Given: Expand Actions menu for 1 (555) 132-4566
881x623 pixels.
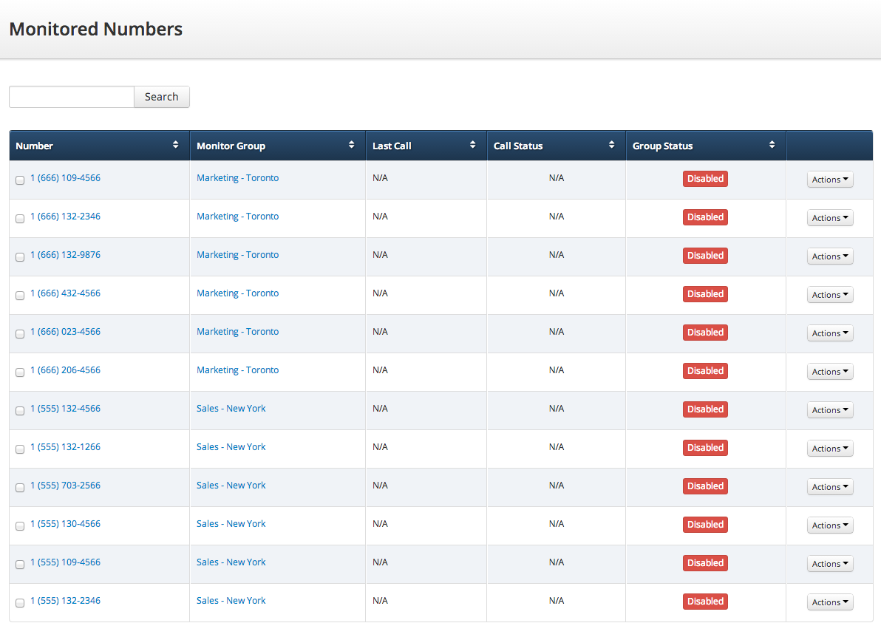Looking at the screenshot, I should click(x=829, y=410).
